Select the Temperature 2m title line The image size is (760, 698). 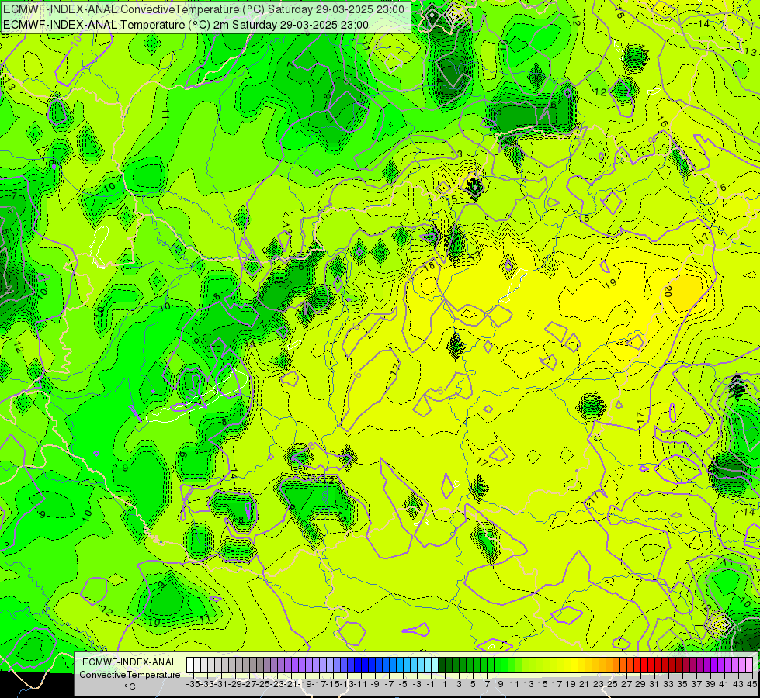click(x=186, y=25)
